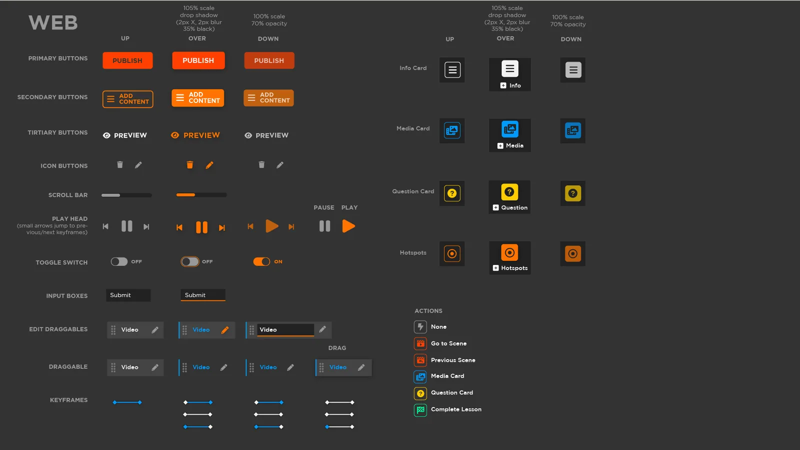Click the OVER state PUBLISH button
800x450 pixels.
(198, 60)
